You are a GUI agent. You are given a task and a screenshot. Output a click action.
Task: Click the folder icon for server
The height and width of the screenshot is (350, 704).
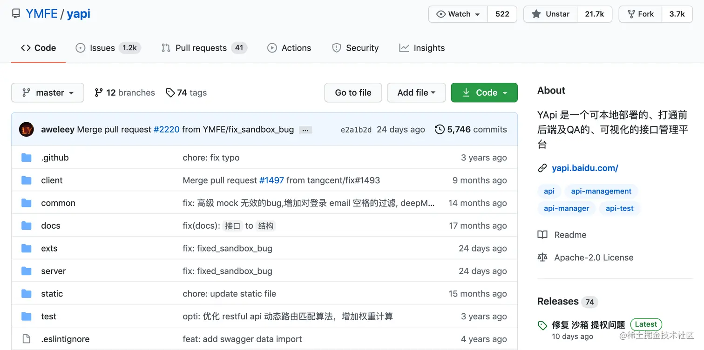(27, 271)
